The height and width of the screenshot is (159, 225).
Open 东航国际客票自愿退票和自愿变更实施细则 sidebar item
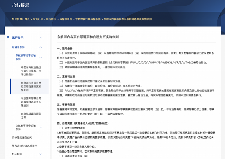tap(31, 102)
